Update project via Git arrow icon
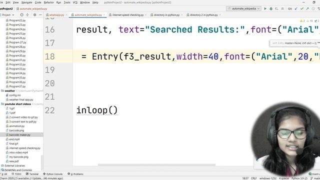Screen dimensions: 320x180 point(296,9)
